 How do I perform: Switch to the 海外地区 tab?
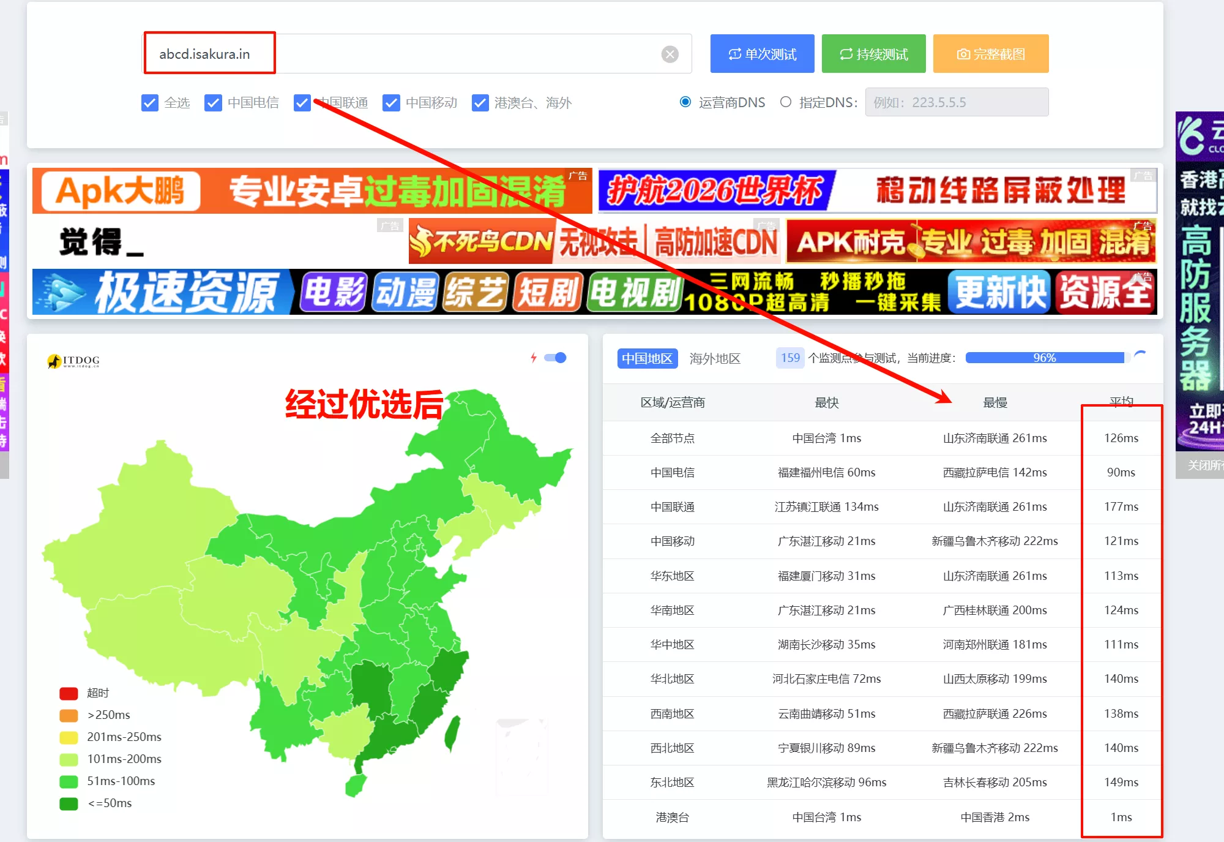715,358
